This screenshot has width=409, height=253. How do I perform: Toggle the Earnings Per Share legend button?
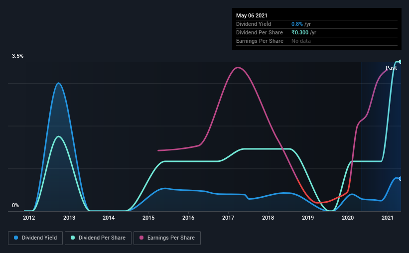point(167,238)
